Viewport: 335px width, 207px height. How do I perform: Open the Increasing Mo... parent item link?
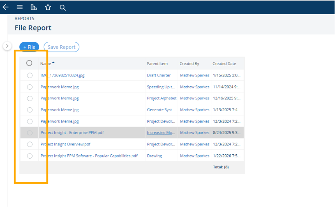point(161,133)
